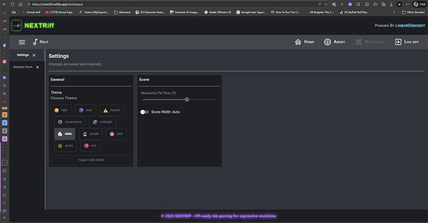This screenshot has width=428, height=223.
Task: Select the dark theme option
Action: click(x=85, y=110)
